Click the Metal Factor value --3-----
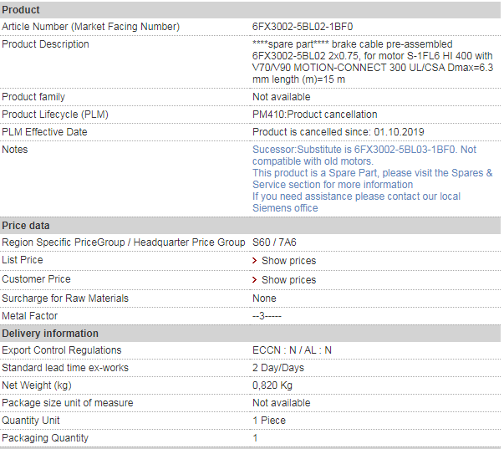This screenshot has height=449, width=504. pyautogui.click(x=267, y=316)
